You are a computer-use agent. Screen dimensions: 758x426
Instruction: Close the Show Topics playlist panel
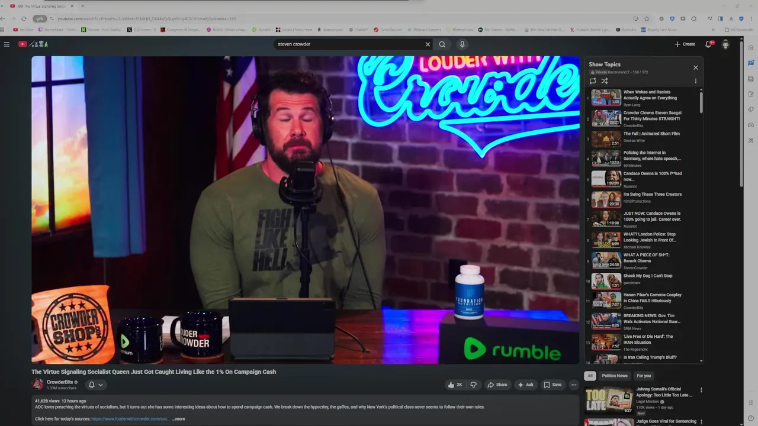[696, 67]
